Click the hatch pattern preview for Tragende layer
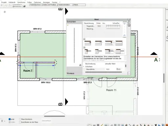Viewport: 168px width, 126px height. coord(113,26)
